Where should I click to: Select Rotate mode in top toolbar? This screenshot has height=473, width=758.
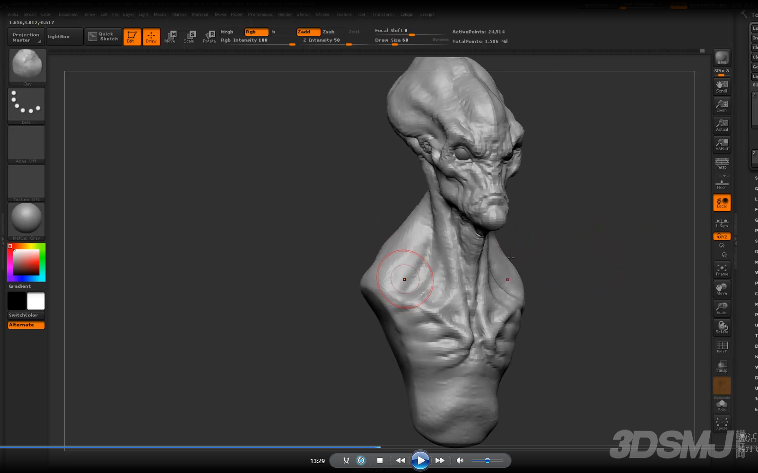point(209,37)
